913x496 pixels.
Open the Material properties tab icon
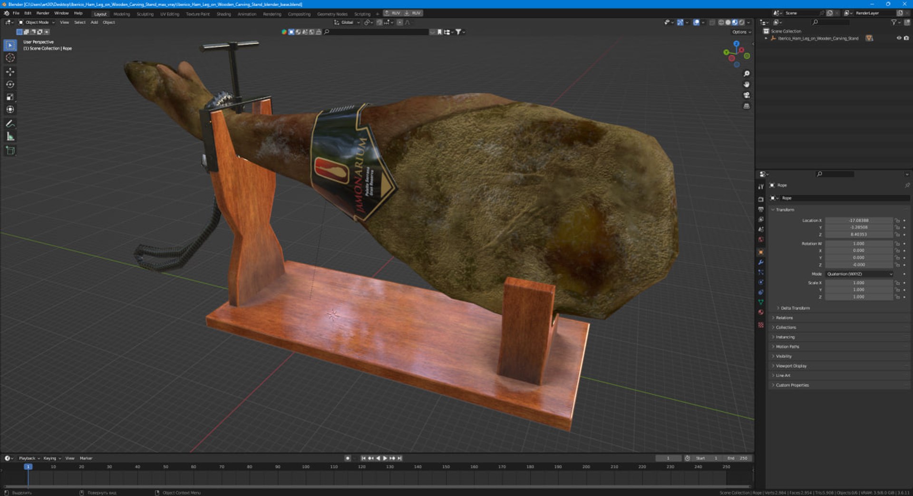(x=761, y=312)
